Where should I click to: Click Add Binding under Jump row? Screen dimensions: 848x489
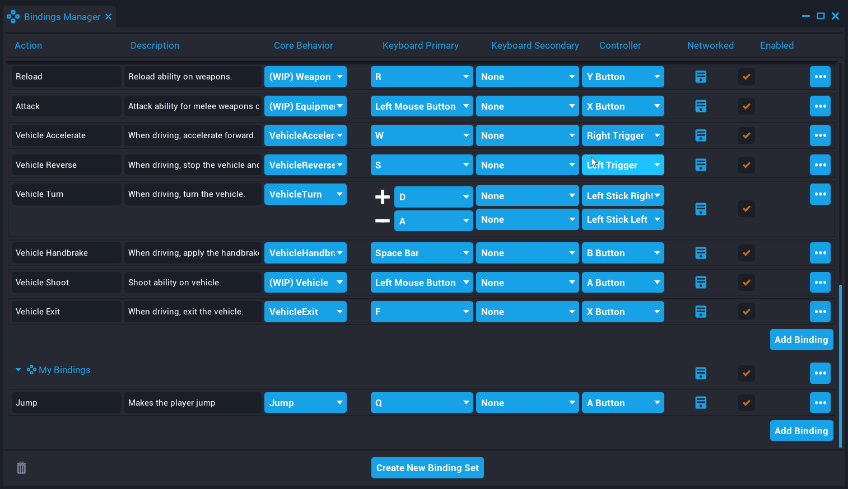801,431
